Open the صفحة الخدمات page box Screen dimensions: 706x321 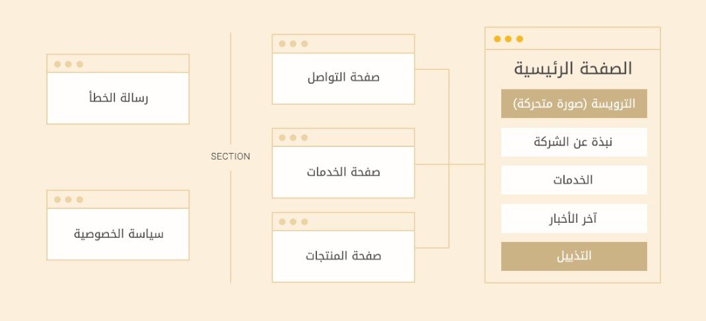343,172
